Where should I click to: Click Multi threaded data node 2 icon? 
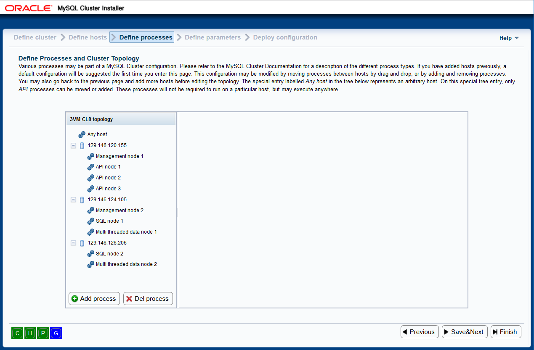click(90, 264)
